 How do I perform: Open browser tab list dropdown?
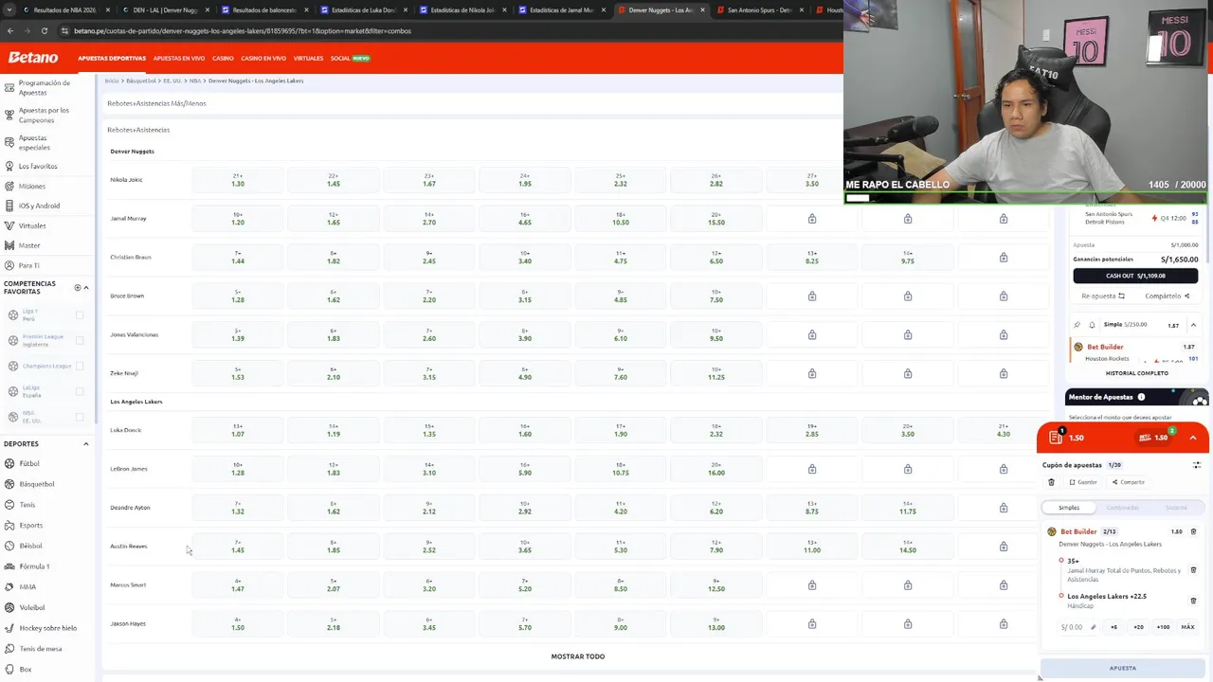point(9,9)
